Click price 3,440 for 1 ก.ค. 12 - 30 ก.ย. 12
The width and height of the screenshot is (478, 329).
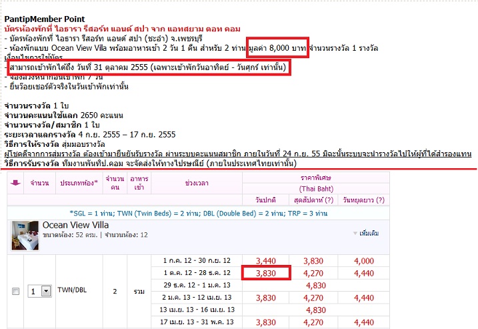tap(266, 261)
